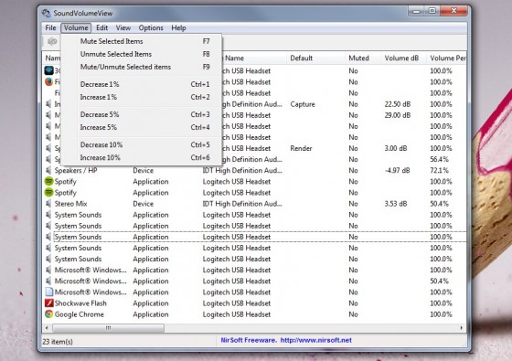
Task: Select Mute/Unmute Selected items entry
Action: [x=142, y=67]
